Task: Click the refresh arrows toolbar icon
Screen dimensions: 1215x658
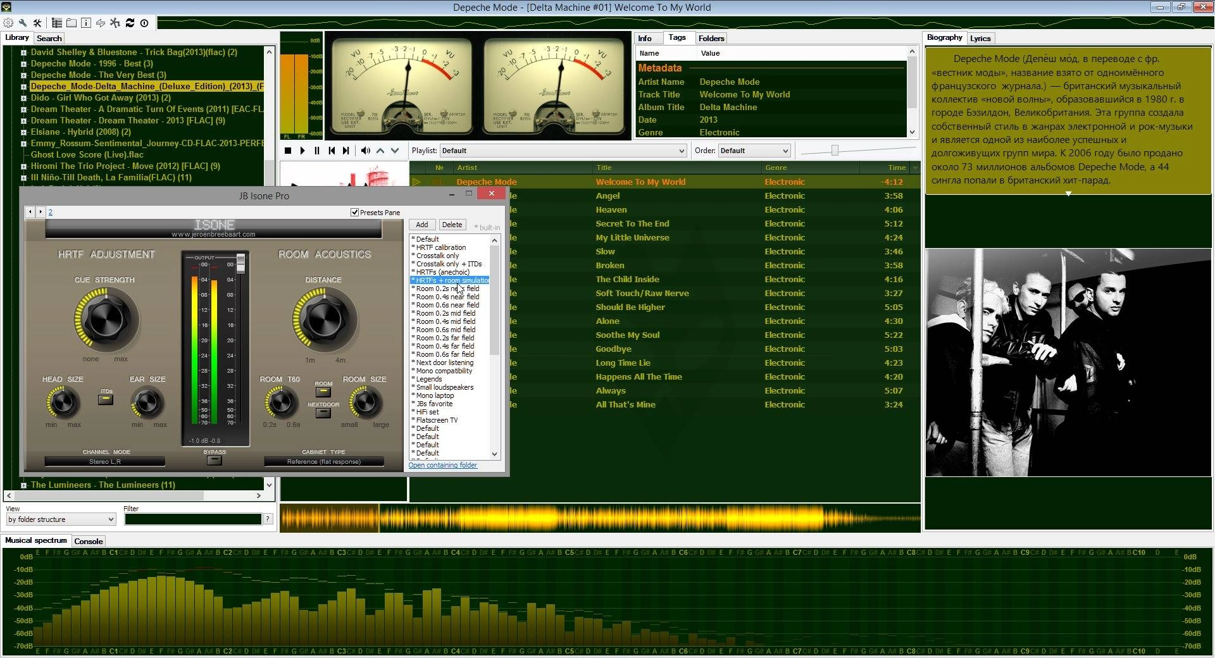Action: point(130,23)
